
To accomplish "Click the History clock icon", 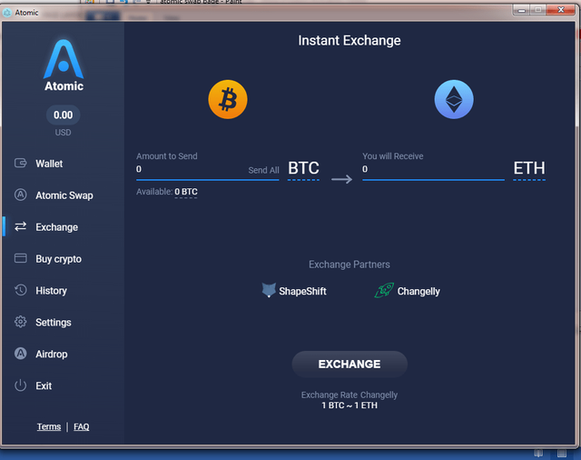I will pos(20,290).
